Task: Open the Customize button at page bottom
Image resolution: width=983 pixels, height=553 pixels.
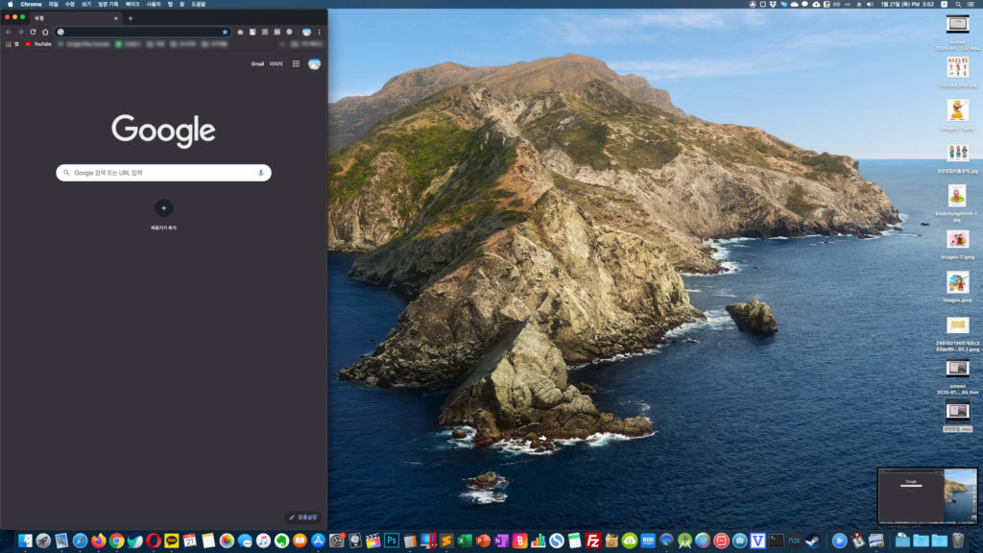Action: tap(304, 517)
